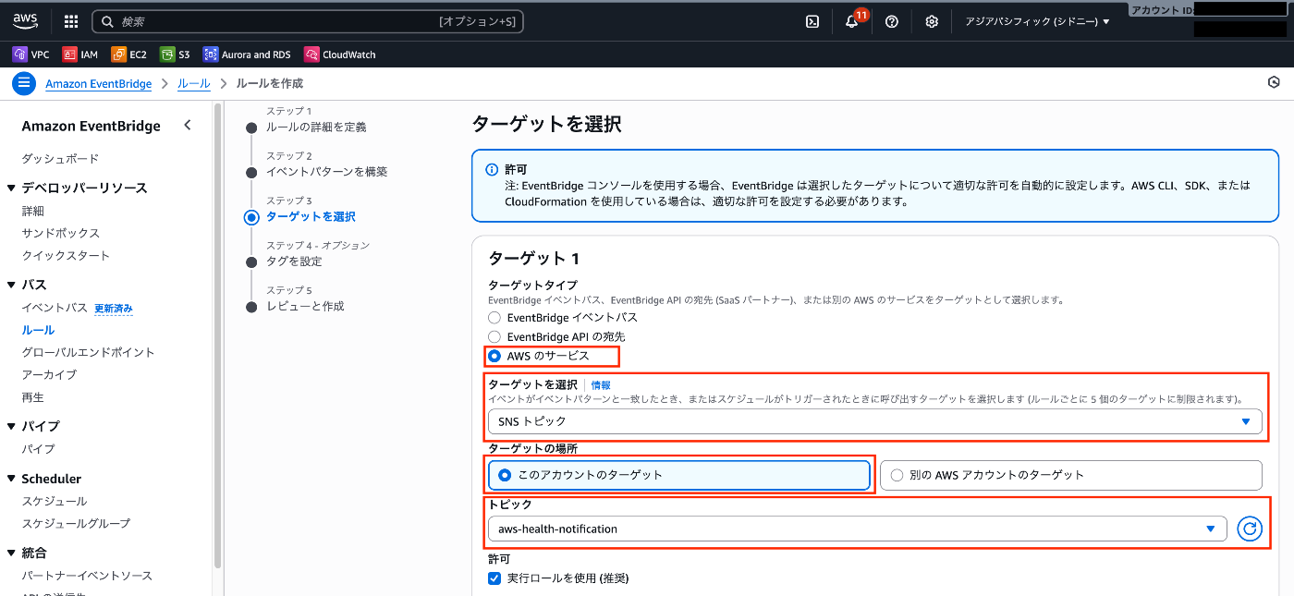Open the AWS logo home link
The image size is (1294, 596).
[25, 21]
